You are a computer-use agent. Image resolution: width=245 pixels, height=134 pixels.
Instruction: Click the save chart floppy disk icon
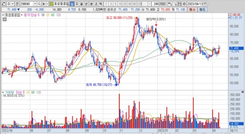point(180,4)
